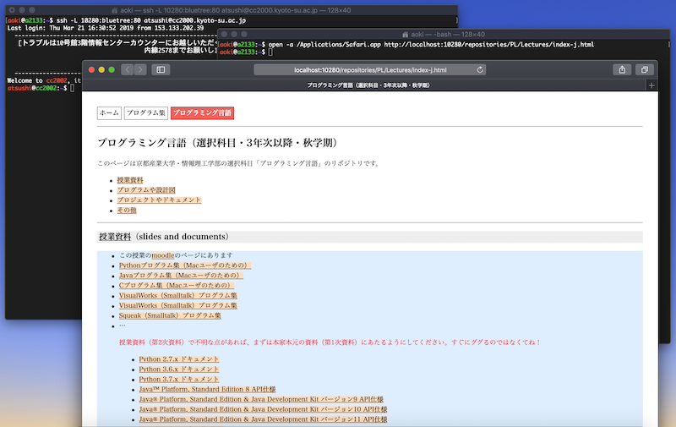
Task: Click the page title プログラミング言語（選択科目・3年次以降・秋学期）
Action: point(220,143)
